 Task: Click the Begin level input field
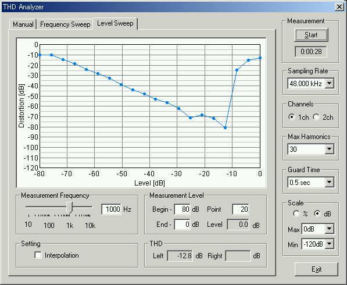tap(182, 209)
